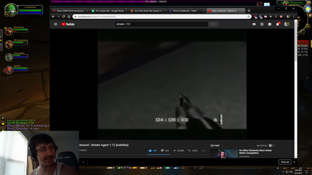Toggle the Autoplay switch
The image size is (312, 175).
pos(272,145)
